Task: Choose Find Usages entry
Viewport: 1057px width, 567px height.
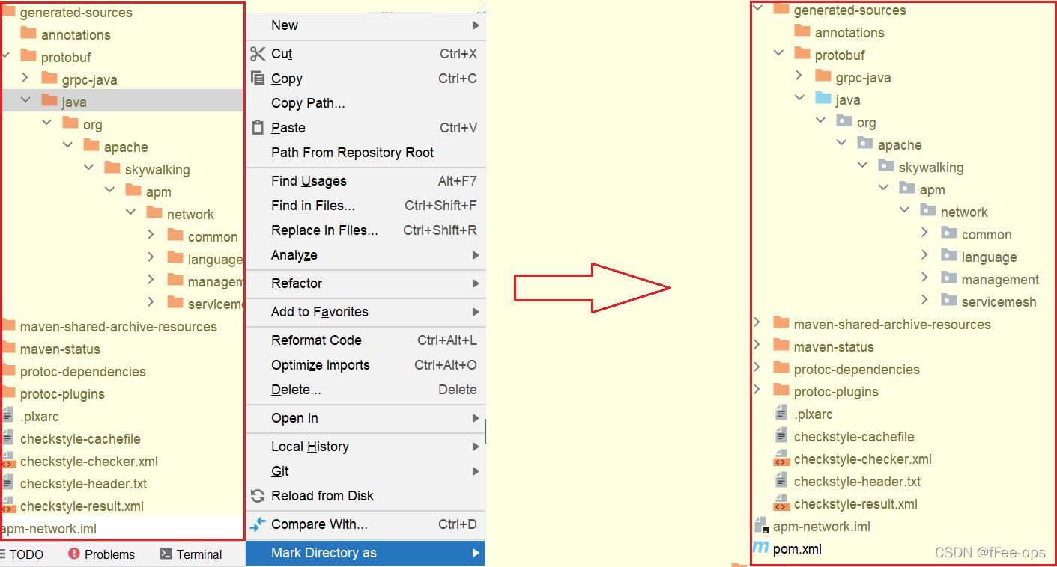Action: coord(366,181)
